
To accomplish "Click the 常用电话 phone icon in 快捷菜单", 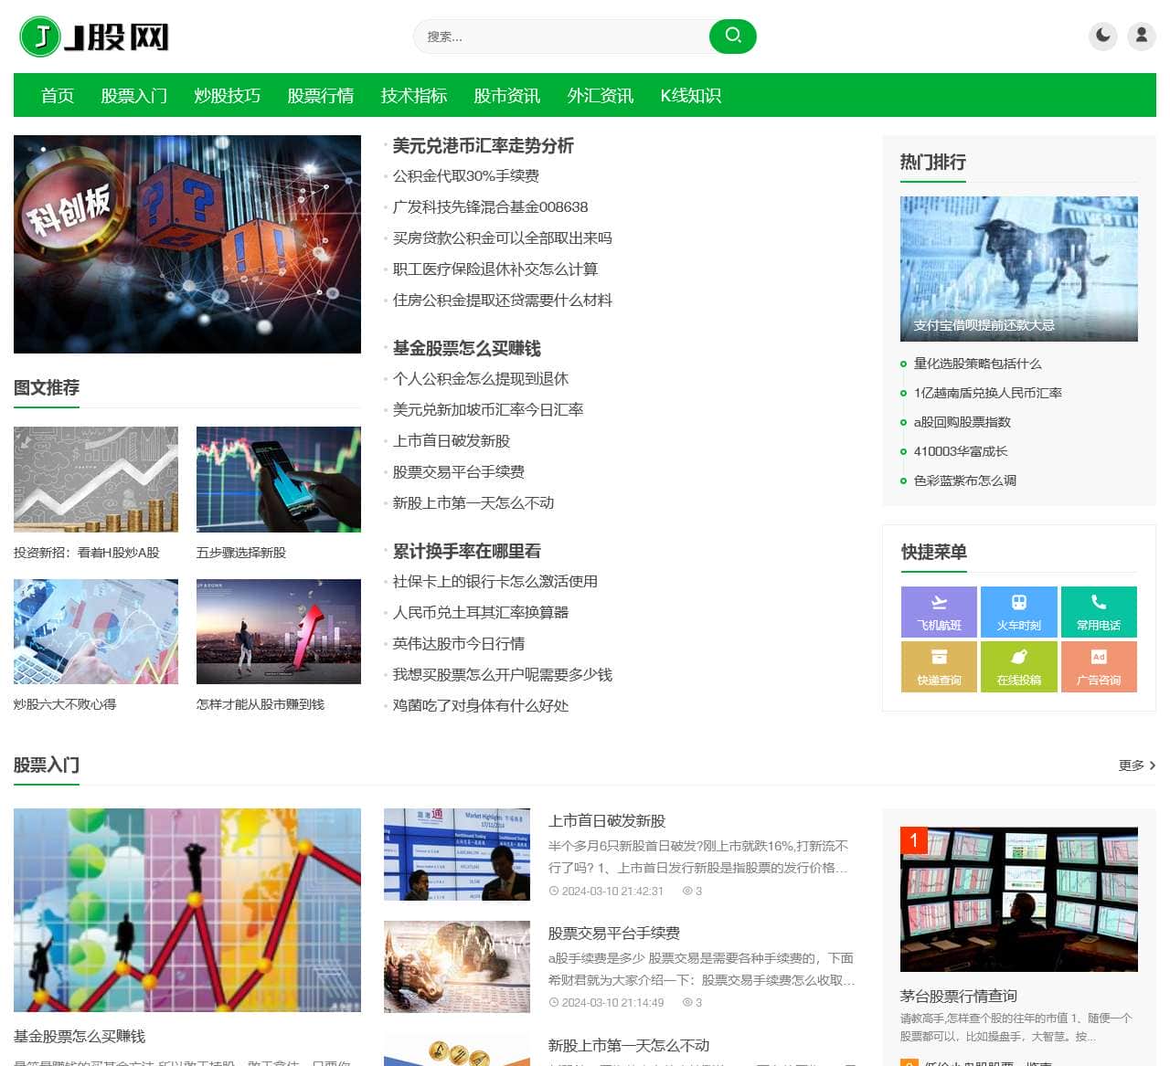I will pyautogui.click(x=1099, y=612).
